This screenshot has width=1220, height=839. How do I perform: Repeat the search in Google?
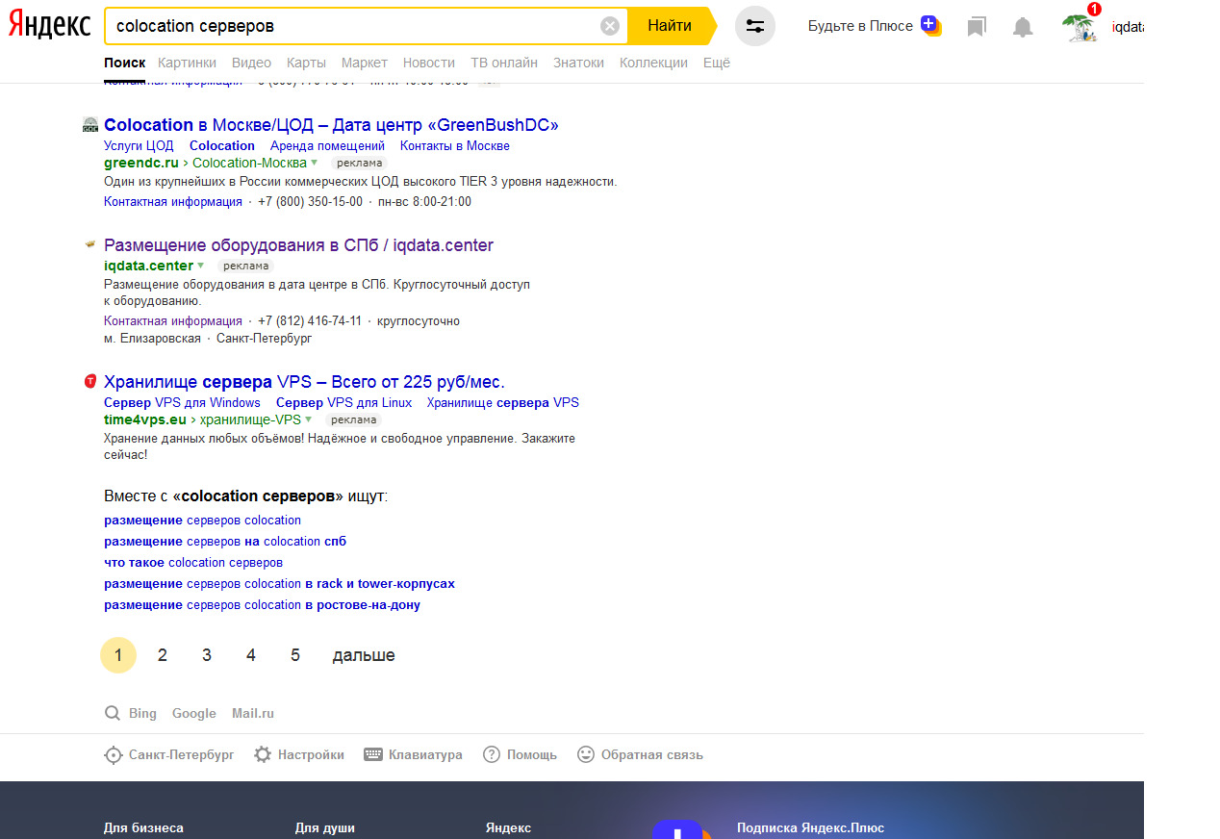point(194,714)
